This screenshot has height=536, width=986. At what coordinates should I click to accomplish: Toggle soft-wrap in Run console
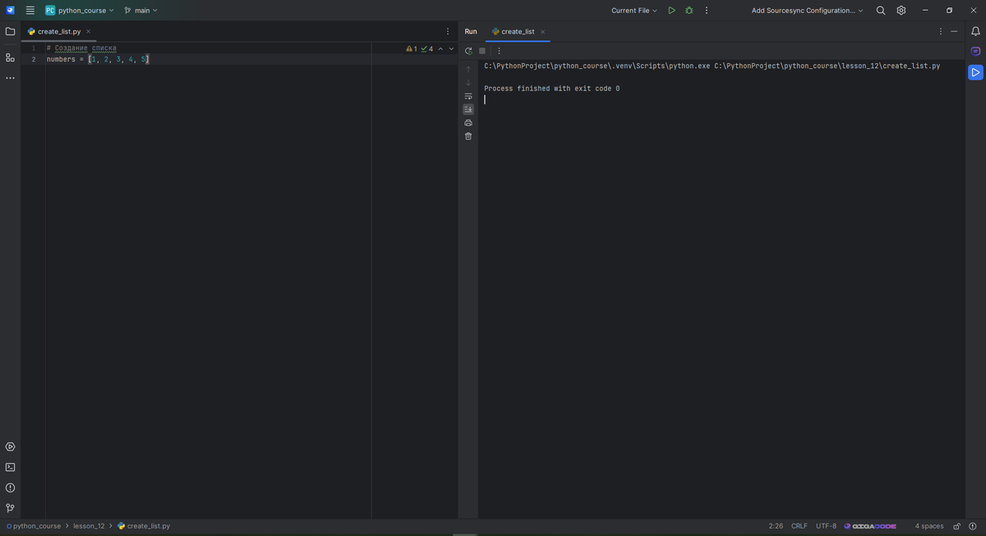(x=468, y=96)
